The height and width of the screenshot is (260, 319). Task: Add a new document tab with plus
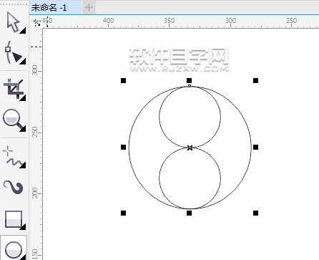coord(89,8)
